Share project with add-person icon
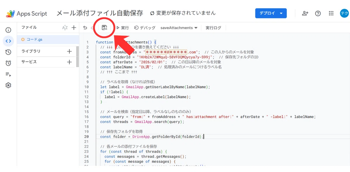Viewport: 350px width, 172px height. point(305,13)
